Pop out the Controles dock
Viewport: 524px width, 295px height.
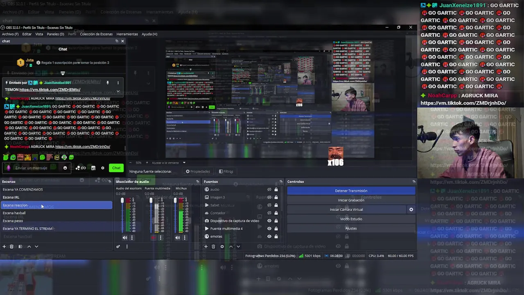click(414, 182)
